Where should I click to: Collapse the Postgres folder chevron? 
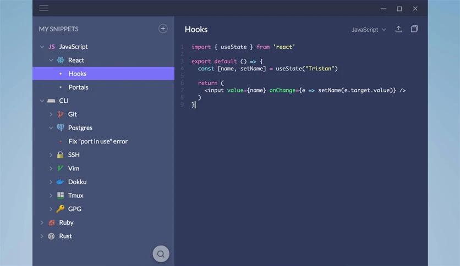(51, 128)
